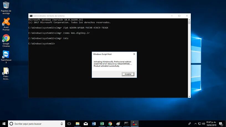Select the Flota - Acce... desktop shortcut
Viewport: 226px width, 127px height.
6,74
